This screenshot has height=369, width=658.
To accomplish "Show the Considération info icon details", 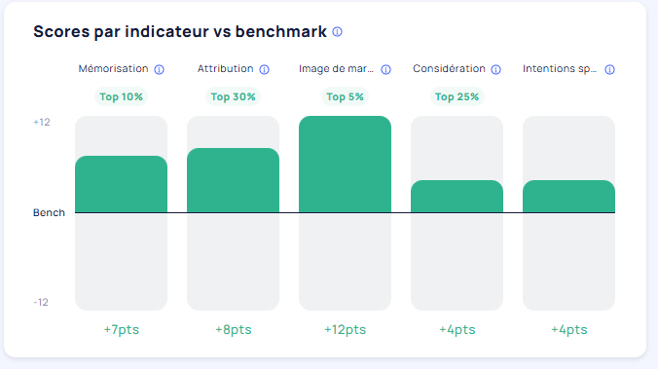I will click(x=495, y=69).
